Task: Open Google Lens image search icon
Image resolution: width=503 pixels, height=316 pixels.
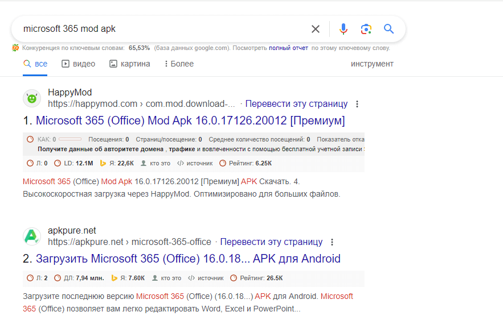Action: click(366, 29)
